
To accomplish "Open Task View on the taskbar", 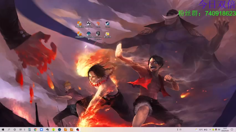I will coord(21,130).
